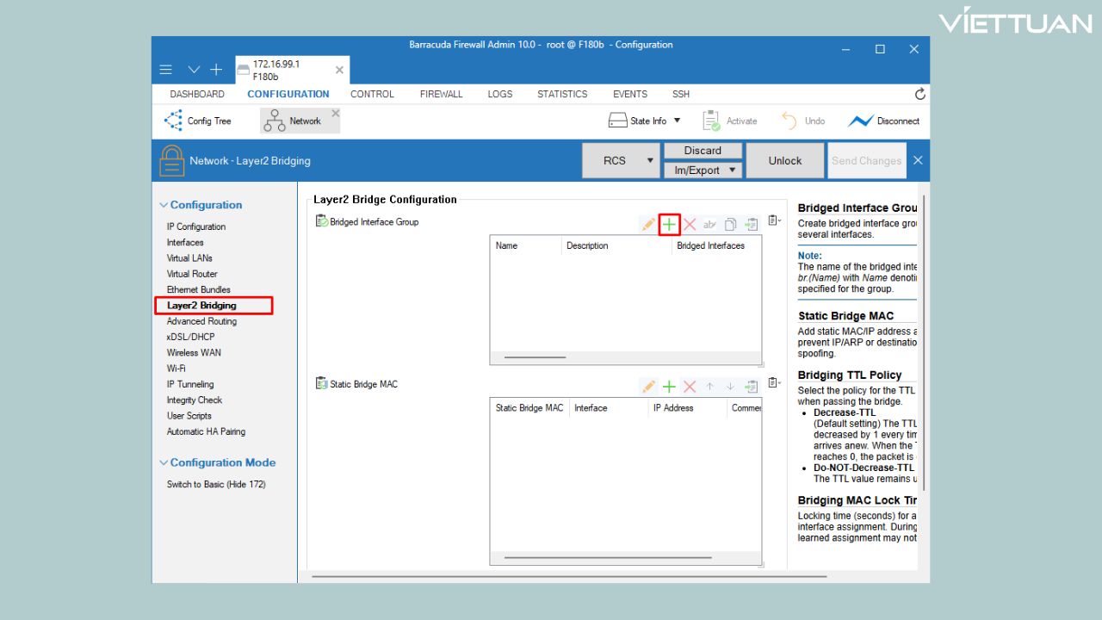Collapse the Configuration section in sidebar
The image size is (1102, 620).
(x=164, y=206)
